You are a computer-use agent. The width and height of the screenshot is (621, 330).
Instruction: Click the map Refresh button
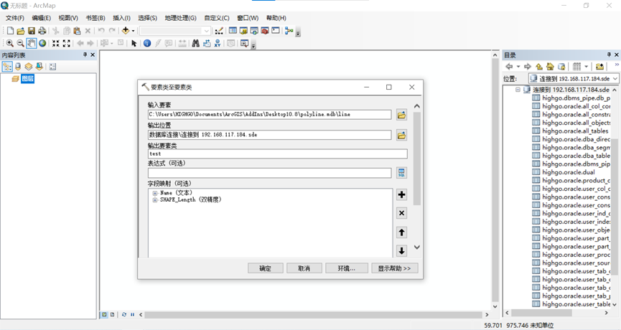point(124,314)
